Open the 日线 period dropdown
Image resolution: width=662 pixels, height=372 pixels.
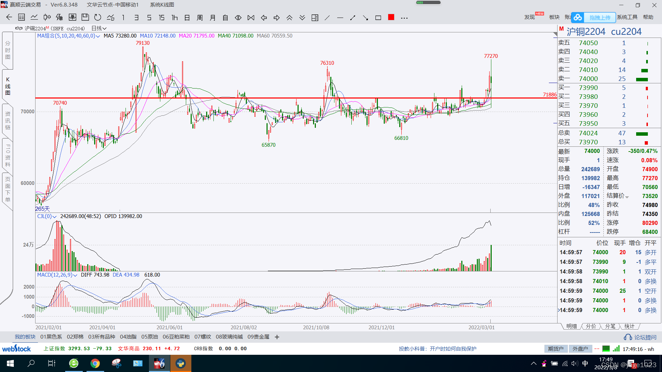pyautogui.click(x=99, y=28)
